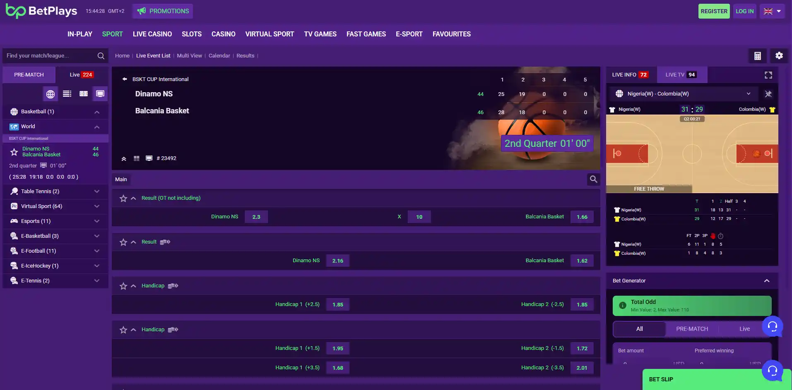Click back arrow beside BSKT CUP International

coord(125,79)
